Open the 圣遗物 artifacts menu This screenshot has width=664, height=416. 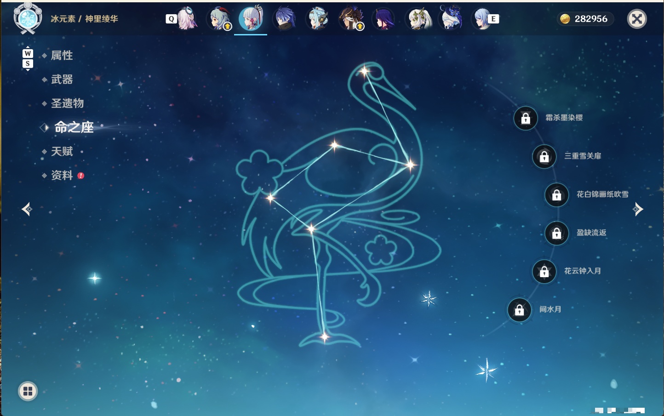67,103
